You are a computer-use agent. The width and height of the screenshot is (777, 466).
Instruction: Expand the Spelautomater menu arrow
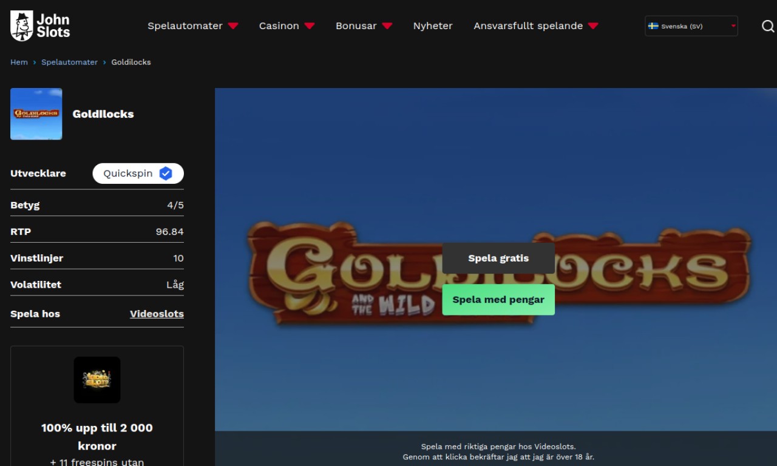(x=233, y=26)
